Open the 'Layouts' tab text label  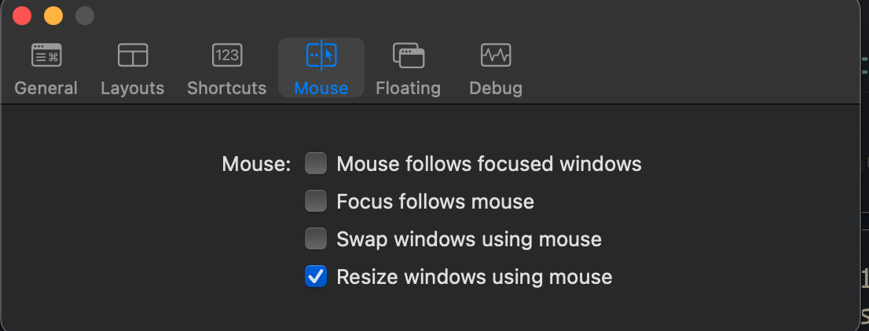(x=133, y=88)
